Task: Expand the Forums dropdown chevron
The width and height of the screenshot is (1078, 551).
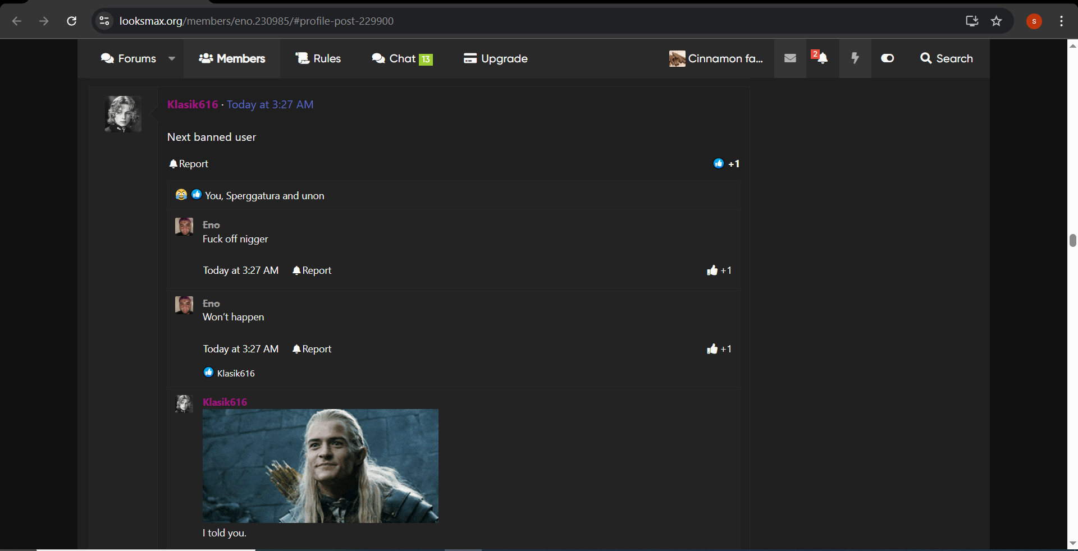Action: (x=172, y=58)
